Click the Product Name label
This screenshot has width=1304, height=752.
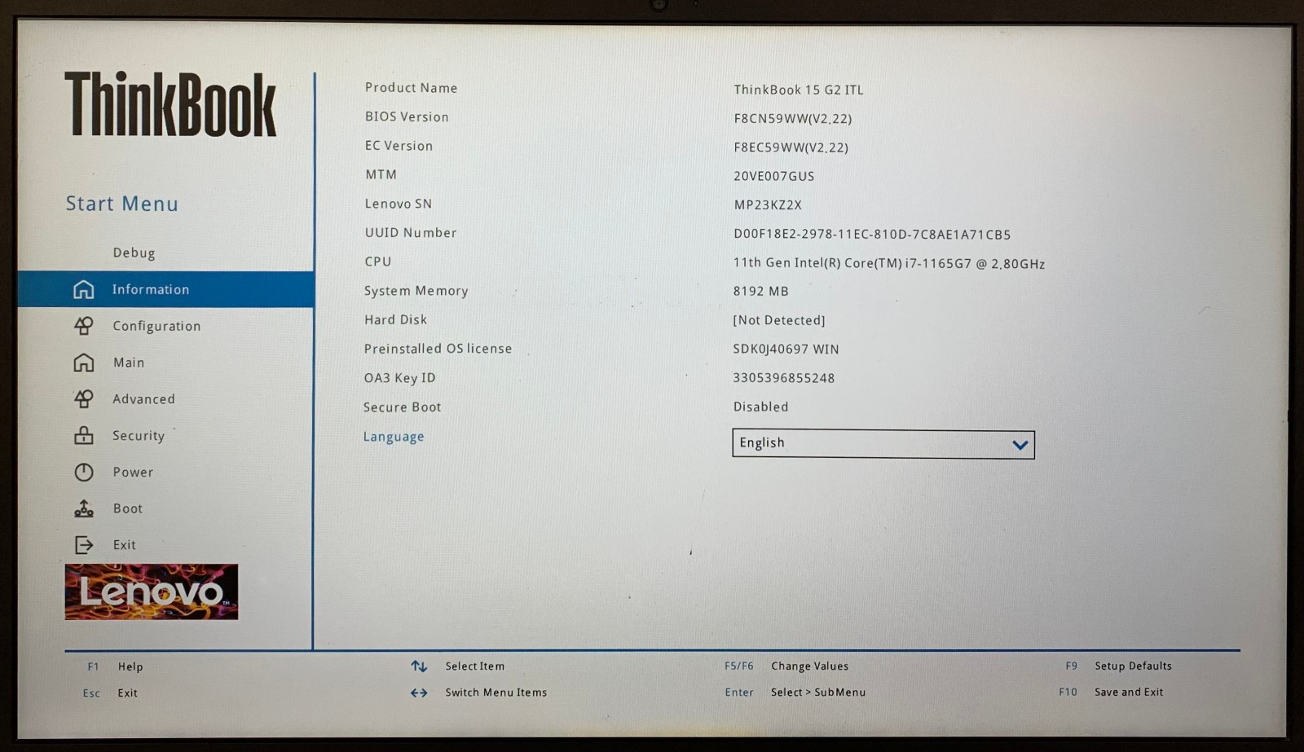[411, 88]
